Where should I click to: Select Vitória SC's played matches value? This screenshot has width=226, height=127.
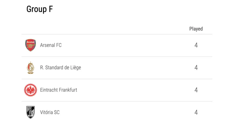(x=196, y=112)
